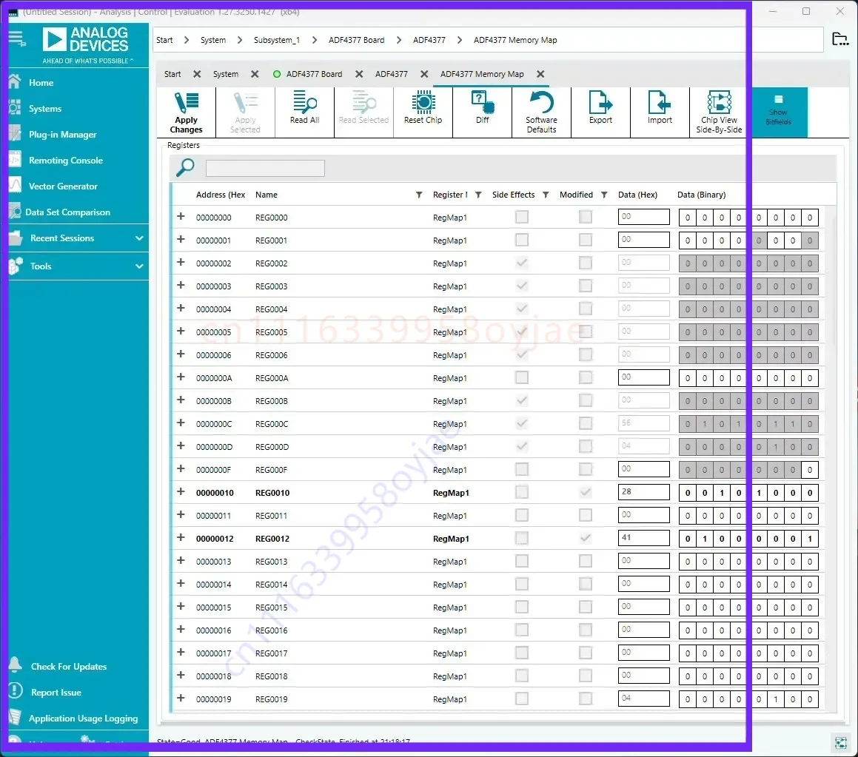Expand register row REG0010
858x757 pixels.
click(x=181, y=492)
